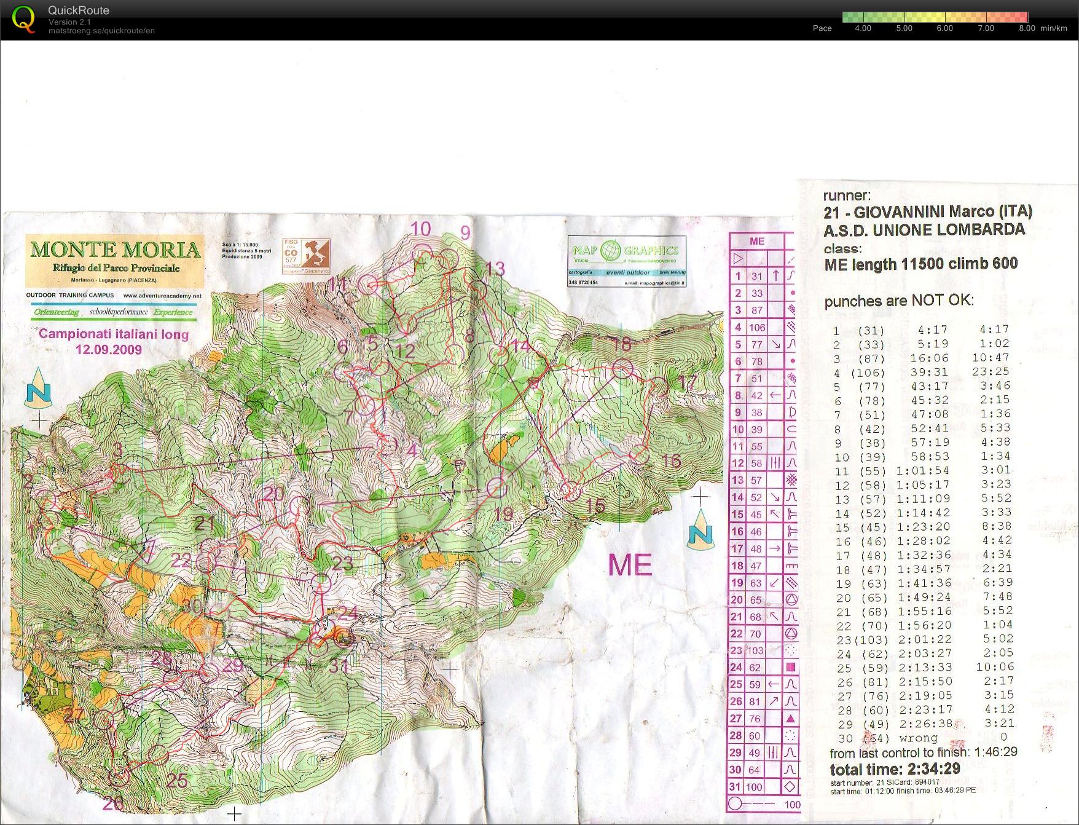Image resolution: width=1079 pixels, height=825 pixels.
Task: Click the FISO CO 577 logo
Action: (306, 256)
